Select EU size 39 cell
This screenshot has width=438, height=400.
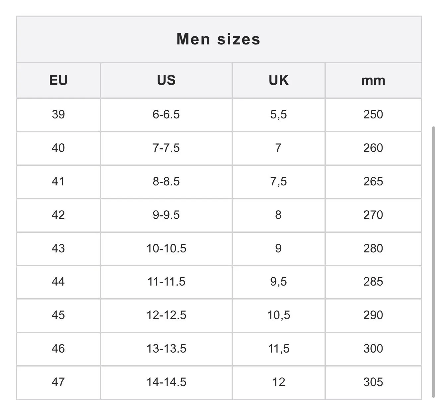(x=58, y=115)
